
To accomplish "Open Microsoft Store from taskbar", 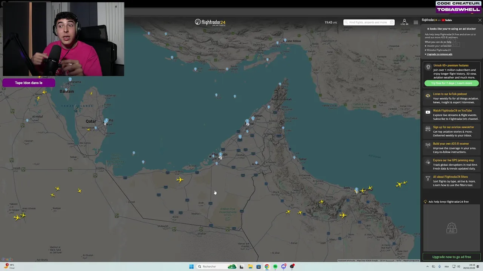I will pyautogui.click(x=258, y=266).
